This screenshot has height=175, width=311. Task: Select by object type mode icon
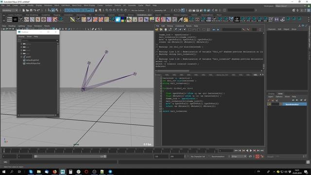(53, 10)
